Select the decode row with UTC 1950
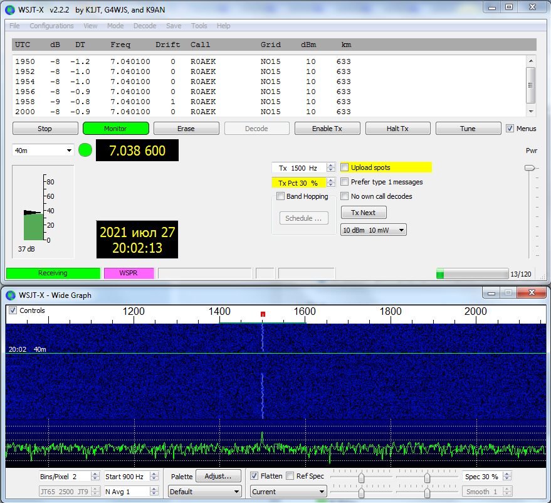This screenshot has height=503, width=551. pyautogui.click(x=183, y=61)
